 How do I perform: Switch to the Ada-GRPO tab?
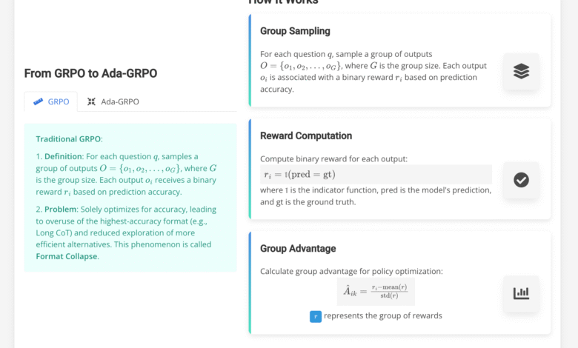pyautogui.click(x=119, y=101)
